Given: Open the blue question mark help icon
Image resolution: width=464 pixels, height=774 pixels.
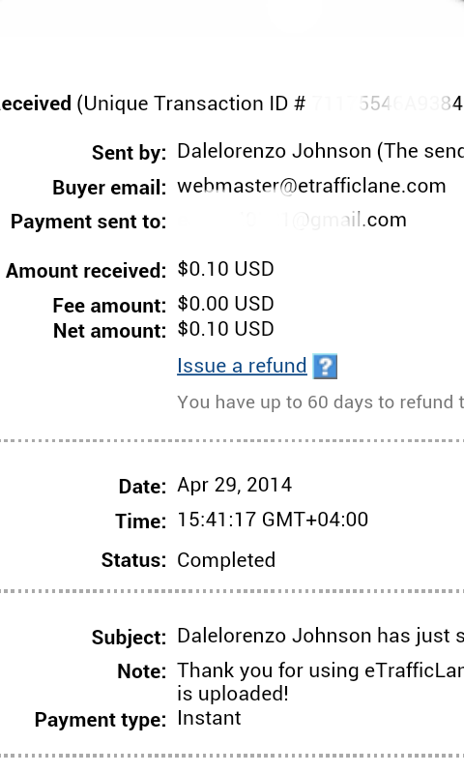Looking at the screenshot, I should click(x=325, y=367).
